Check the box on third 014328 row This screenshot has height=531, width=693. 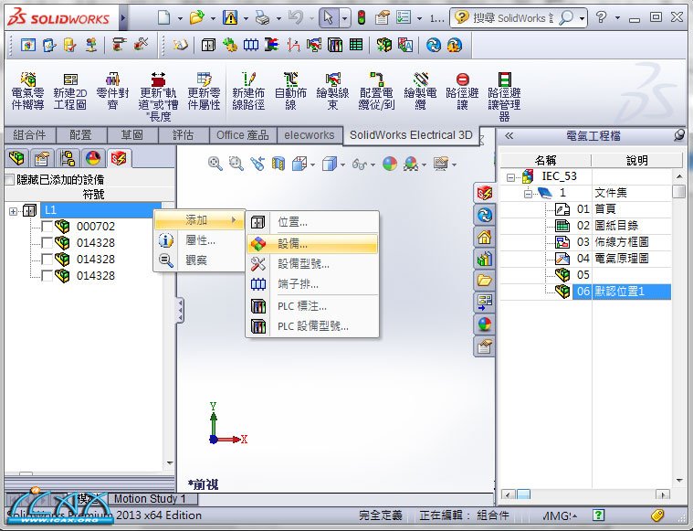tap(47, 276)
